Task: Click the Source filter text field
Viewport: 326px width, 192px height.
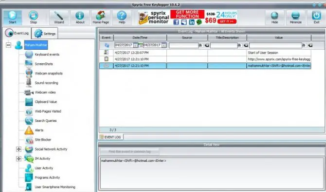Action: coord(183,45)
